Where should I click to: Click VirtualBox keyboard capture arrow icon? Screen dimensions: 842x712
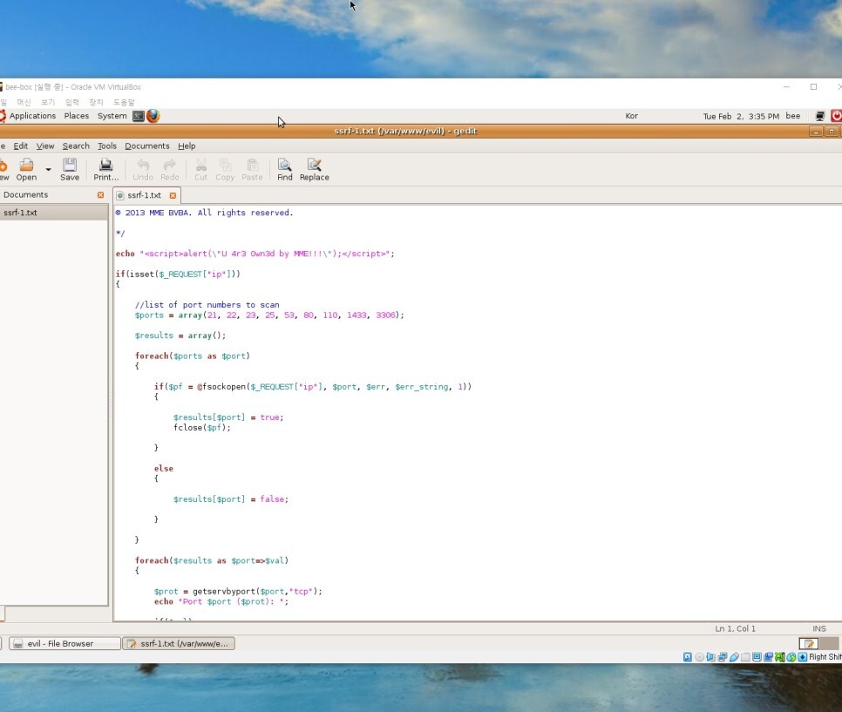802,657
